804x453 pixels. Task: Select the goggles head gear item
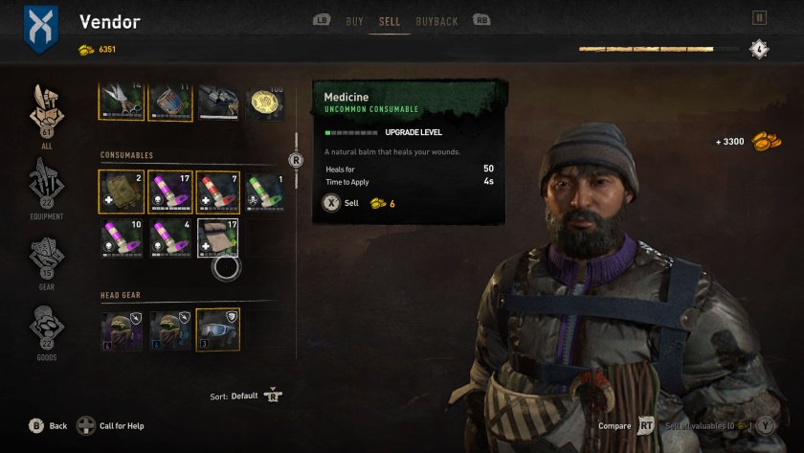tap(218, 329)
